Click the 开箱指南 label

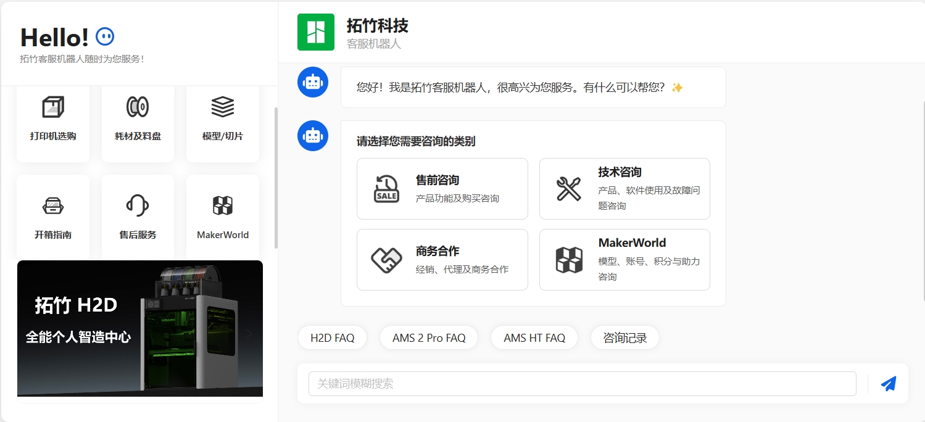[x=53, y=234]
